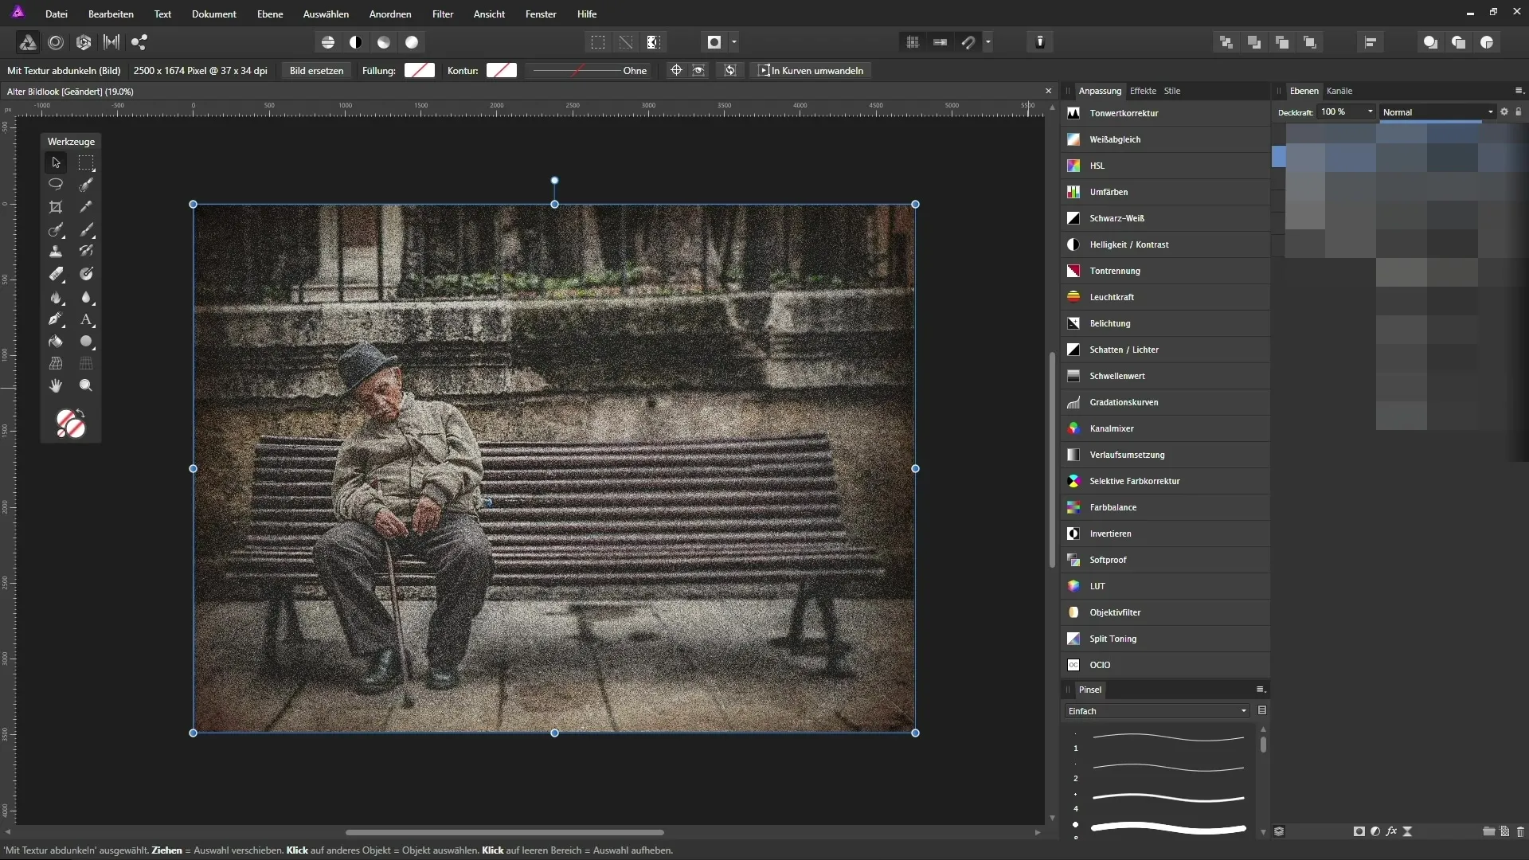The width and height of the screenshot is (1529, 860).
Task: Select the rectangular marquee selection tool
Action: pos(86,162)
